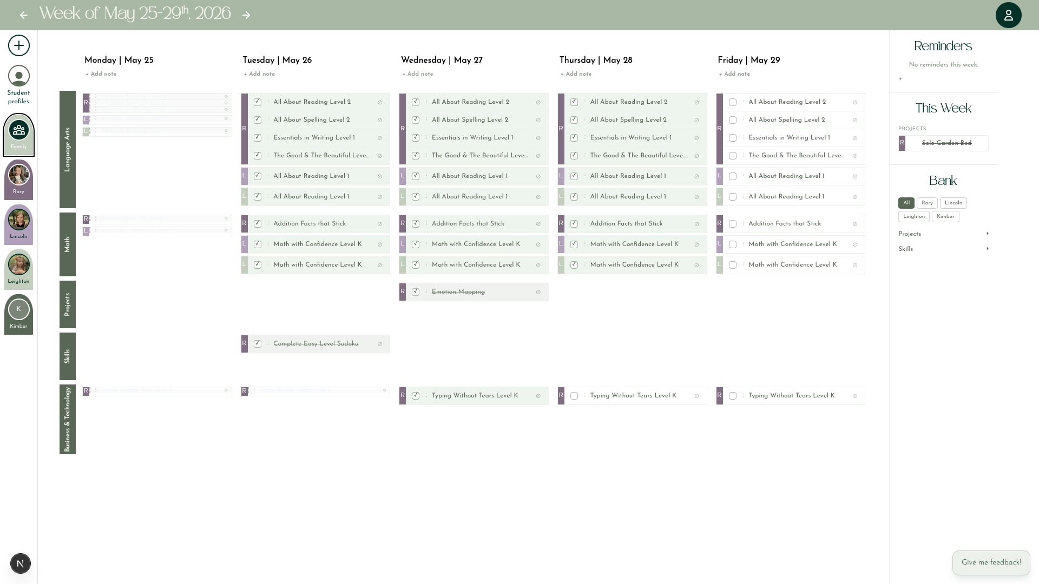Open the user account icon
The image size is (1039, 584).
(x=1008, y=15)
